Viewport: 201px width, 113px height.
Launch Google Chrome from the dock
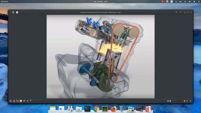pyautogui.click(x=96, y=109)
